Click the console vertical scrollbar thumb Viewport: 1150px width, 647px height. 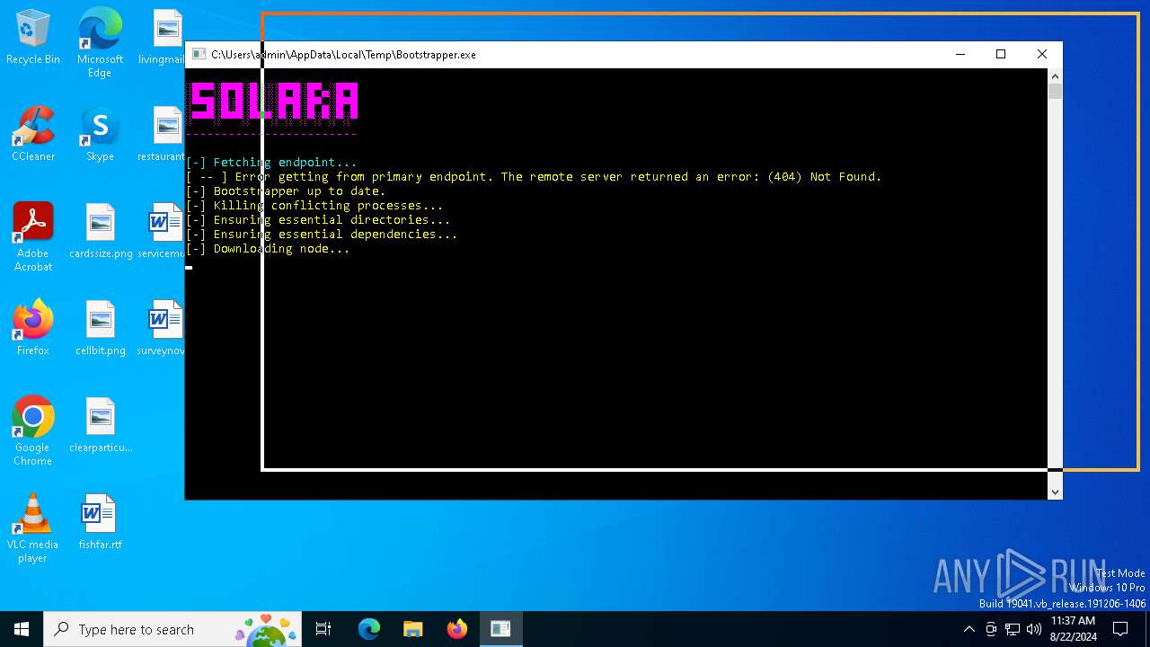pyautogui.click(x=1055, y=91)
